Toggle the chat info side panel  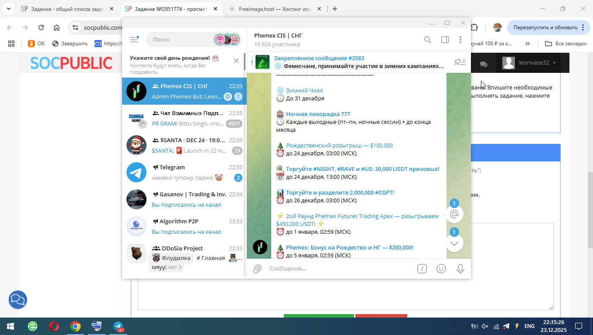tap(445, 40)
